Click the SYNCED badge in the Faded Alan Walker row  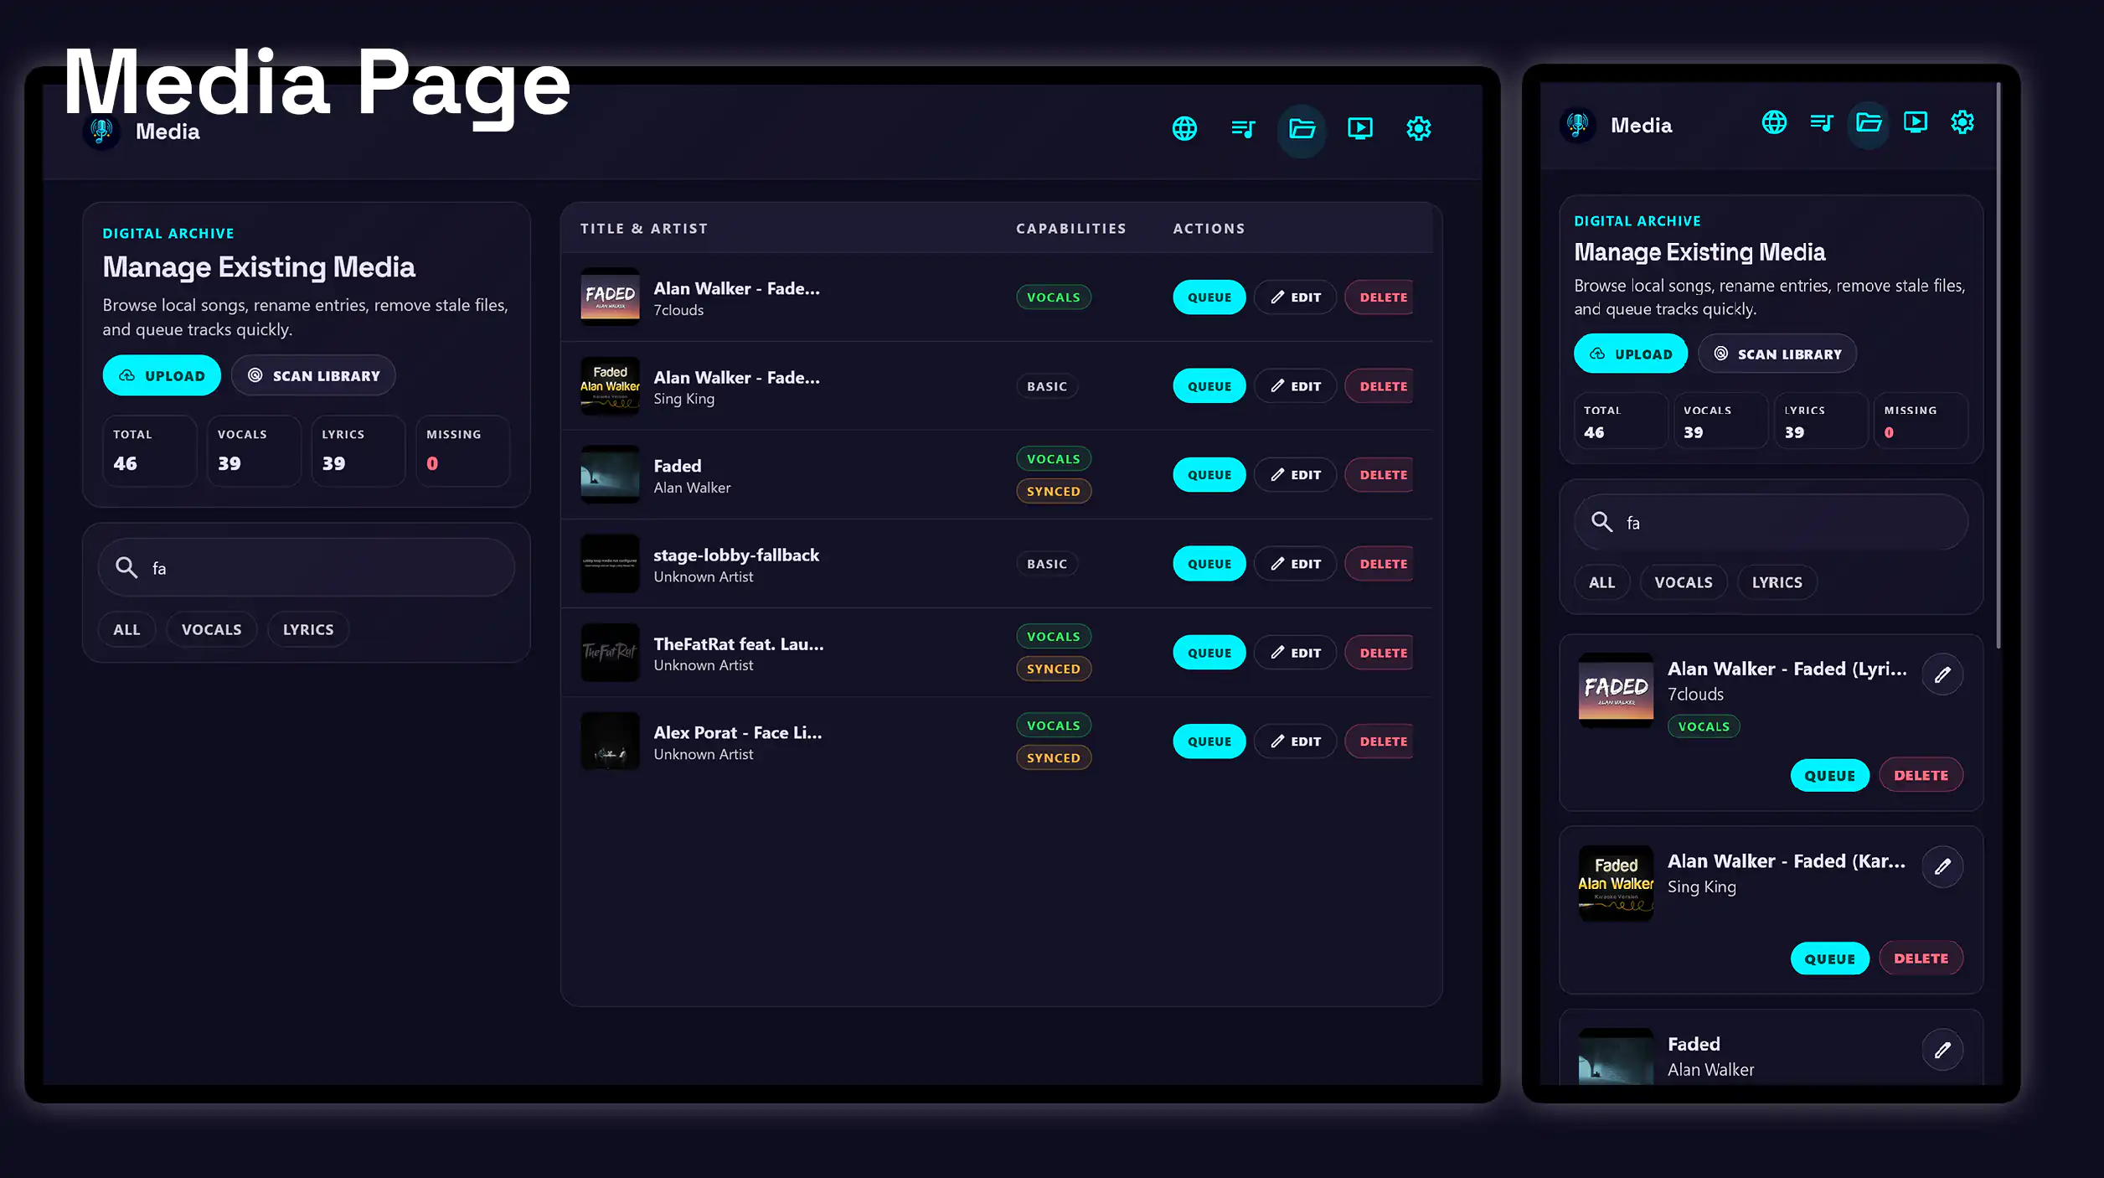click(1054, 491)
